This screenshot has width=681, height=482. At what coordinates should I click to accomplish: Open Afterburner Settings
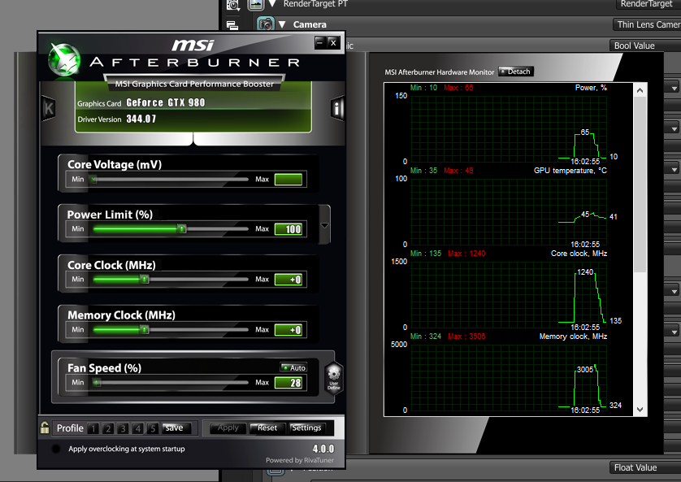(306, 428)
